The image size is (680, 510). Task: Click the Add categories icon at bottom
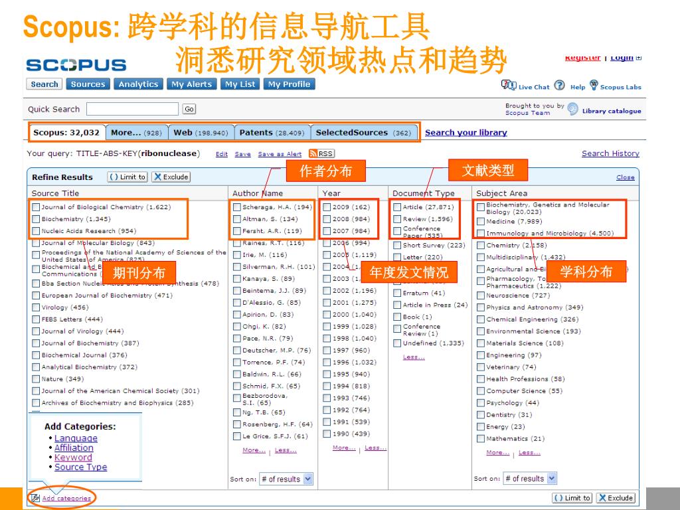(x=36, y=498)
